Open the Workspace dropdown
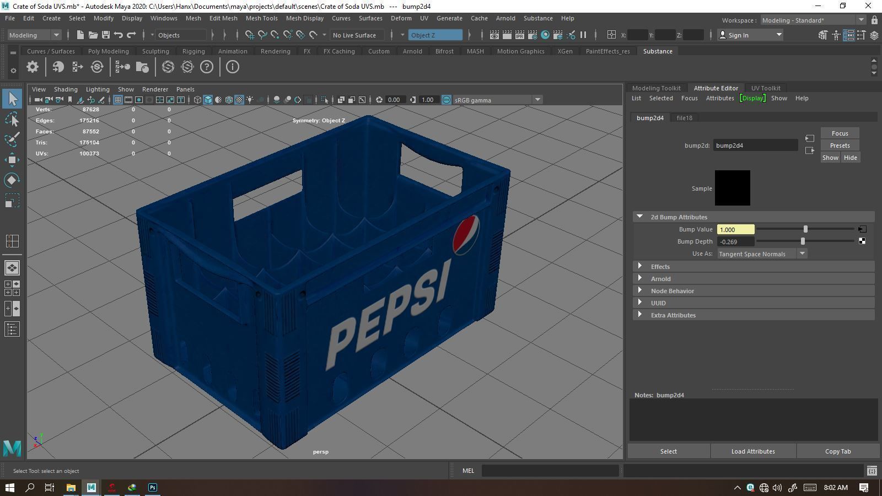The image size is (882, 496). [x=813, y=20]
